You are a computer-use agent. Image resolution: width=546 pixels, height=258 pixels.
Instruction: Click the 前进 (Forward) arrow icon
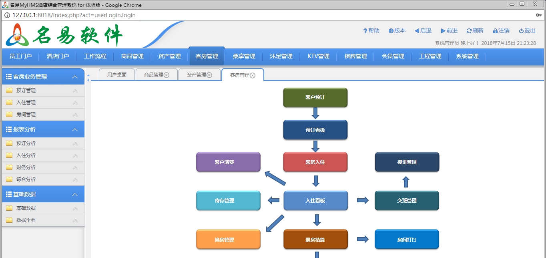(443, 30)
